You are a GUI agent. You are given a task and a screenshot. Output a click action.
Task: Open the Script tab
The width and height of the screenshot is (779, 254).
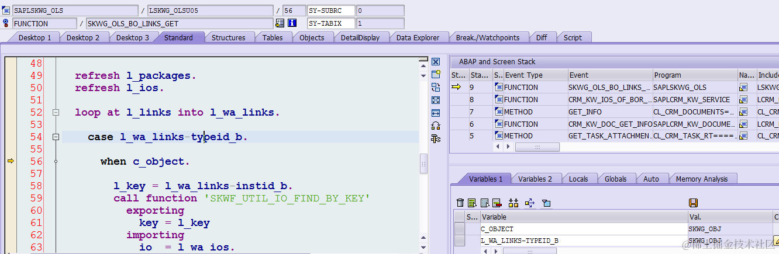click(x=573, y=37)
